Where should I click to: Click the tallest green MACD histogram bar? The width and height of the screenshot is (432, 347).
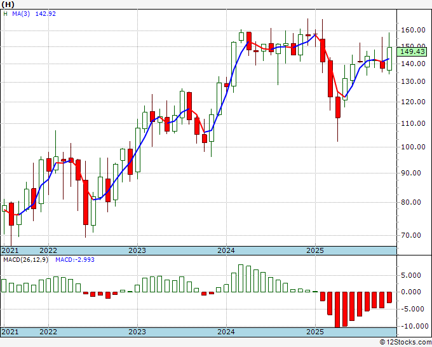coord(241,278)
